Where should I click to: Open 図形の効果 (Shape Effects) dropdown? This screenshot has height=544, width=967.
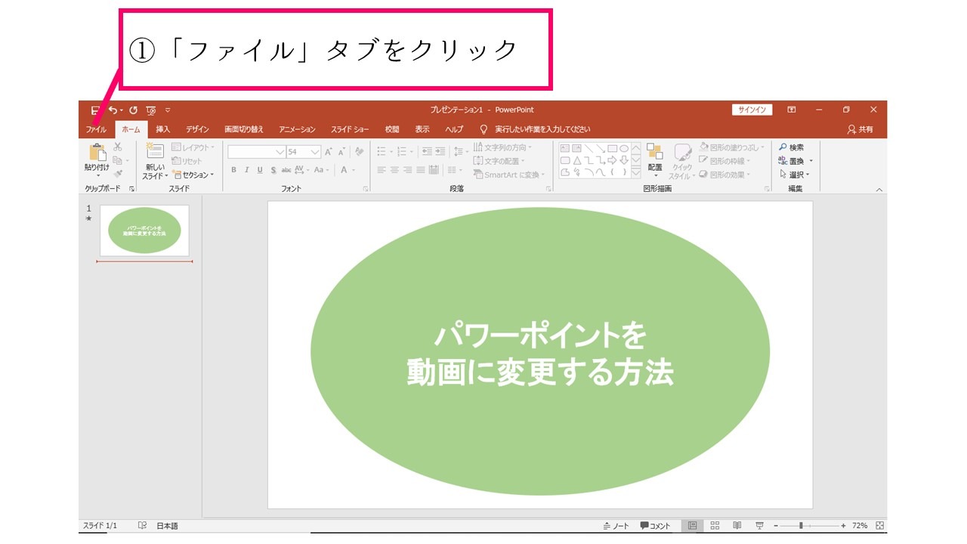coord(726,175)
